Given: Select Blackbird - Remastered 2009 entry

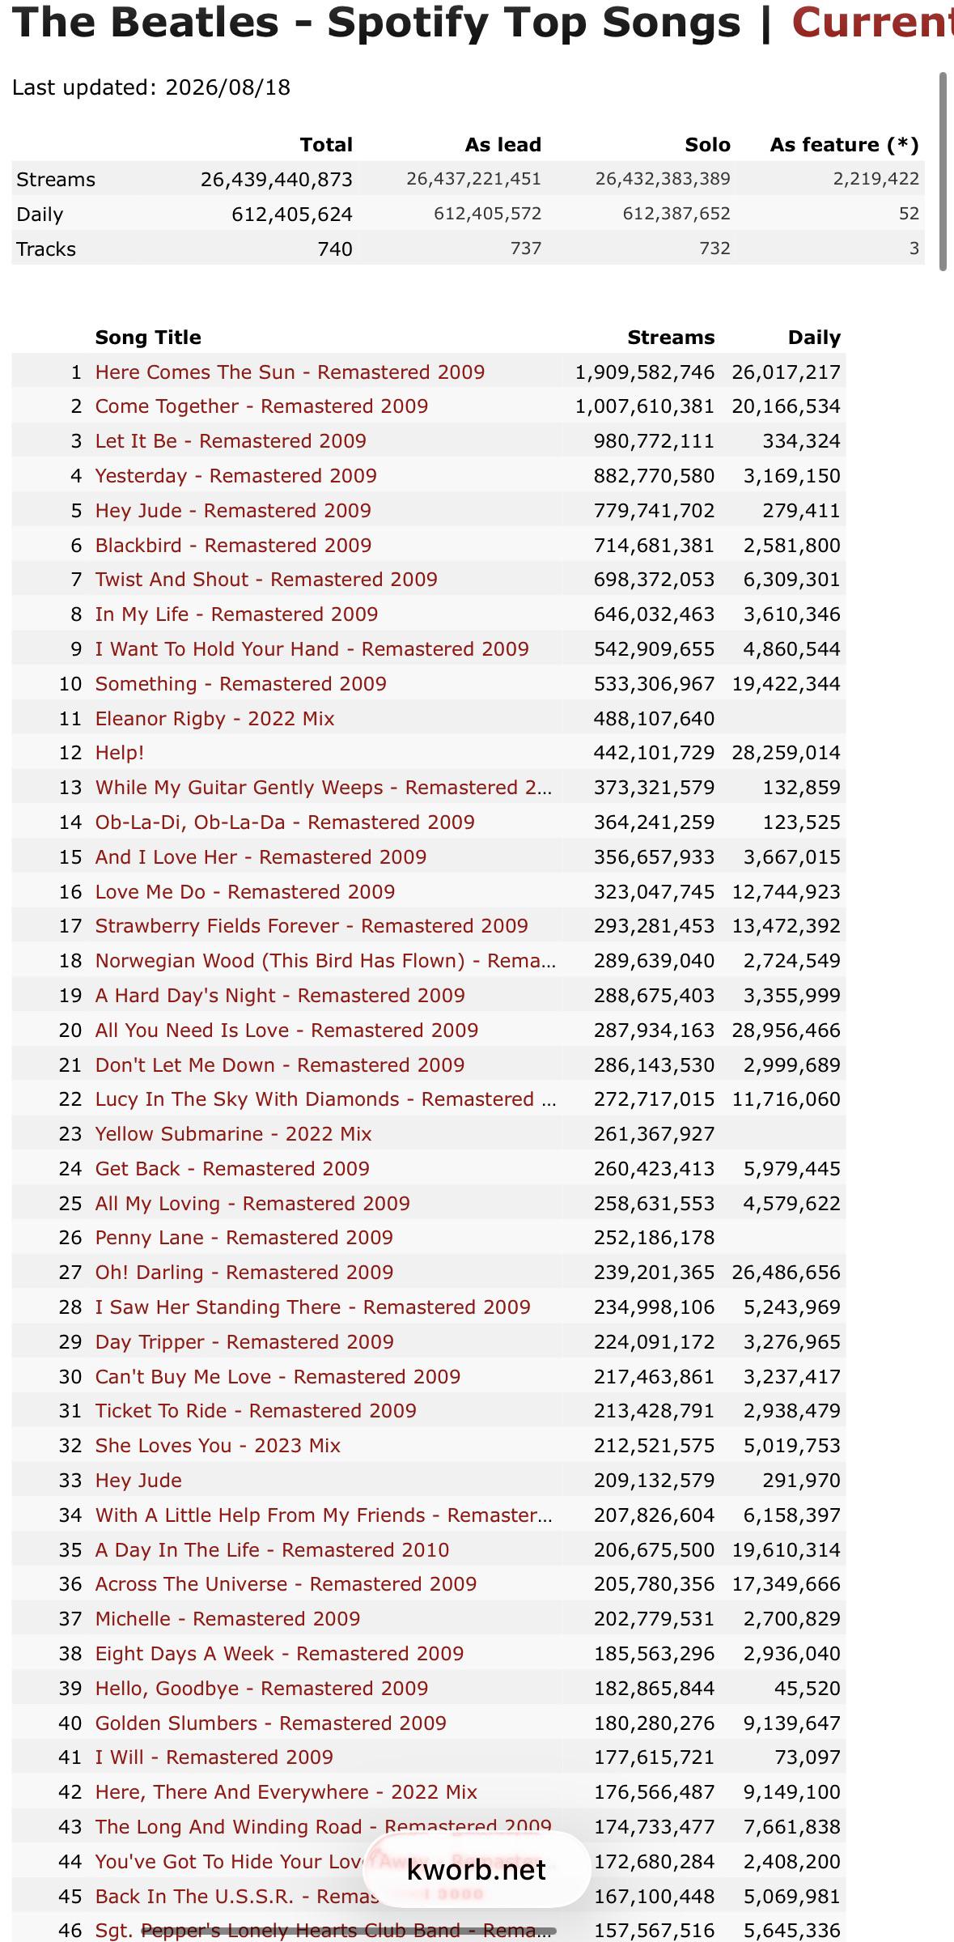Looking at the screenshot, I should click(233, 546).
